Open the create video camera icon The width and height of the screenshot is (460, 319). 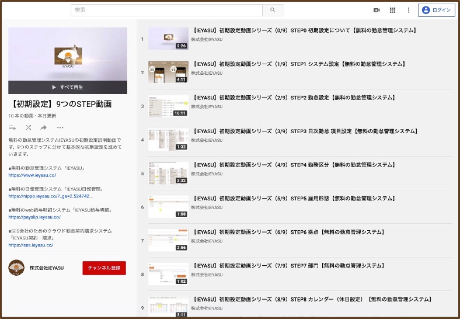[377, 11]
